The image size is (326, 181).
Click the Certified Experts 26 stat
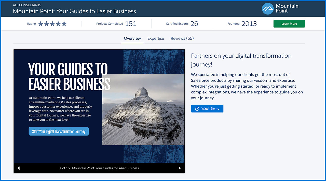tap(182, 24)
